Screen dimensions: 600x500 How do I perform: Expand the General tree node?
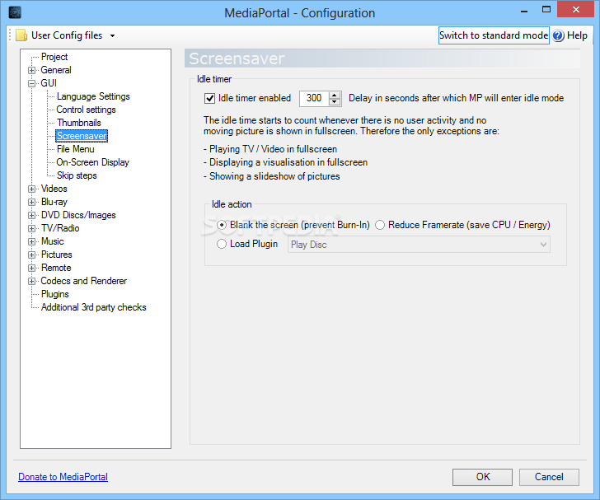(32, 70)
